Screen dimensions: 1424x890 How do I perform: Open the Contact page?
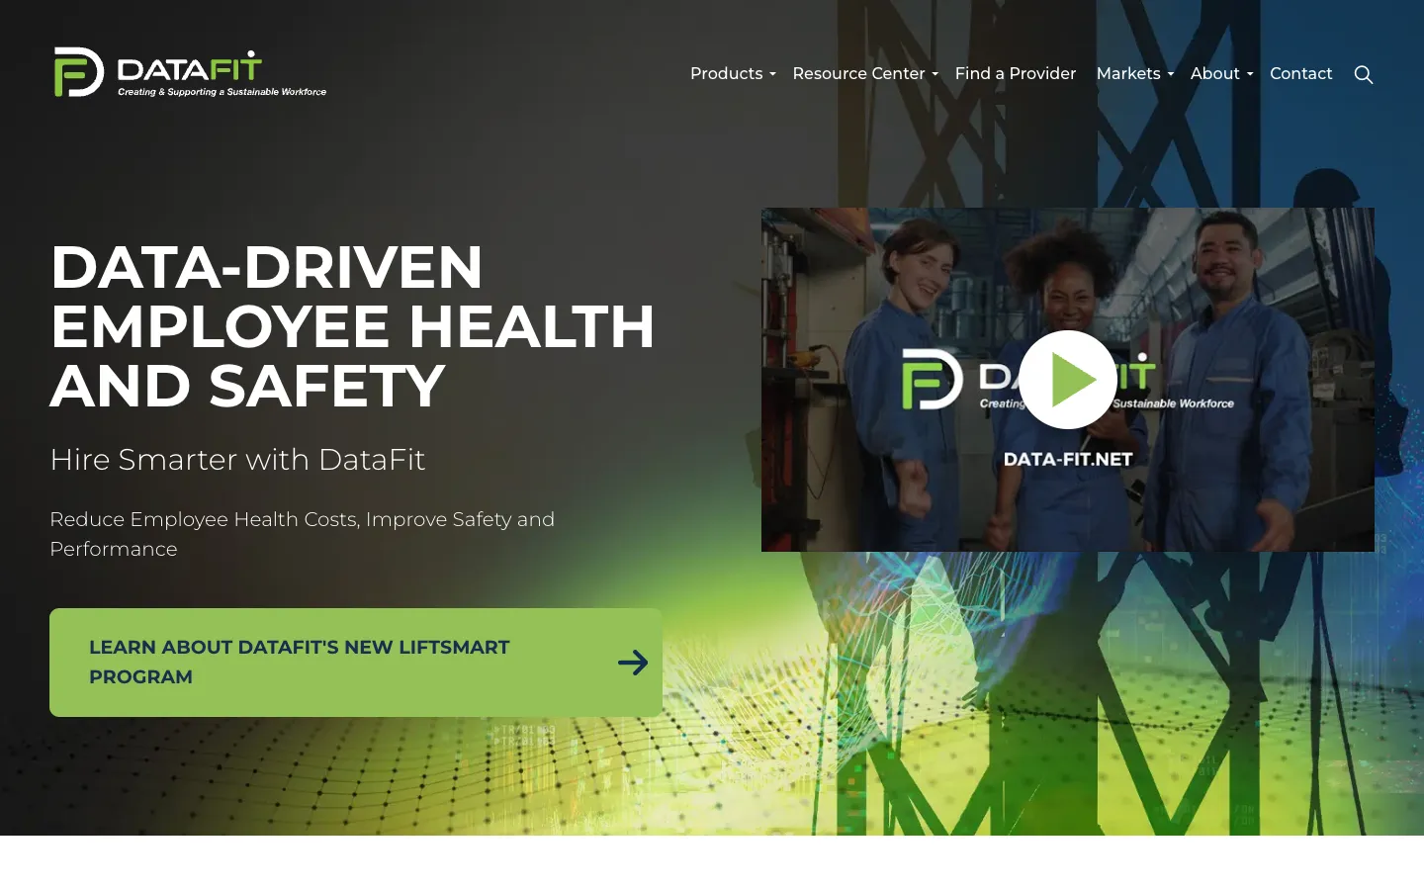click(1301, 74)
